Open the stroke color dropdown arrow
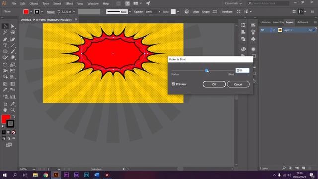The width and height of the screenshot is (318, 179). (42, 12)
